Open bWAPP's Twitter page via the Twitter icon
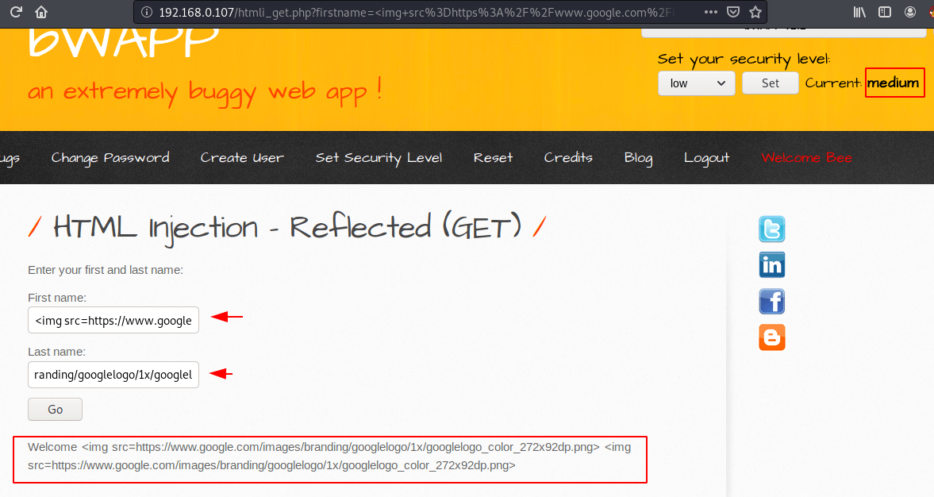 coord(771,229)
